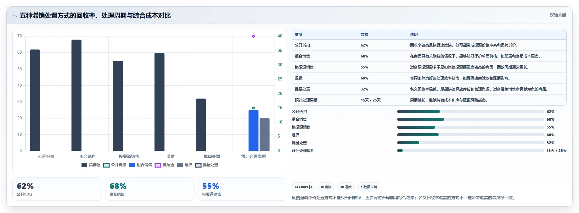This screenshot has height=213, width=579.
Task: Toggle the 批量处置 legend item
Action: [207, 165]
